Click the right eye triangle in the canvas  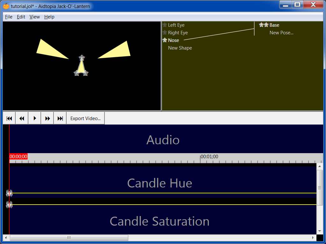click(118, 51)
